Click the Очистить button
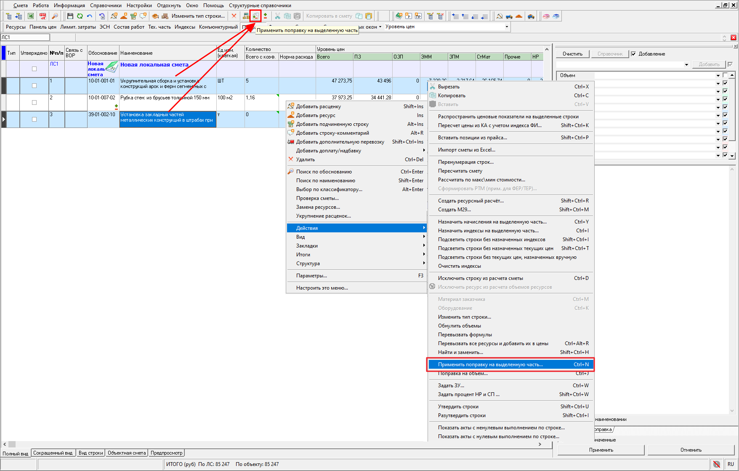Image resolution: width=739 pixels, height=471 pixels. tap(572, 54)
